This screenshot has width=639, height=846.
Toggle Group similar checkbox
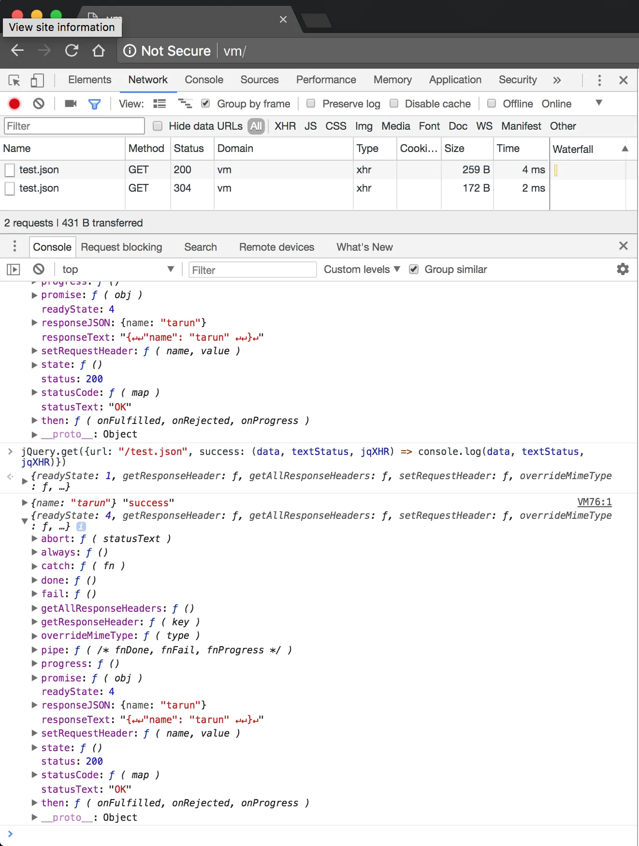413,269
